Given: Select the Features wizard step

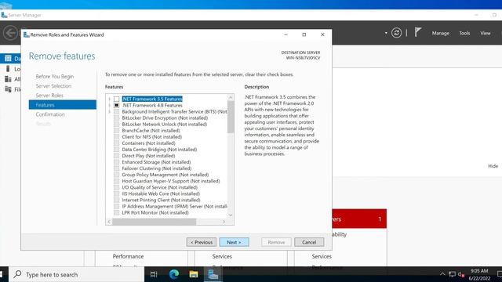Looking at the screenshot, I should (63, 105).
